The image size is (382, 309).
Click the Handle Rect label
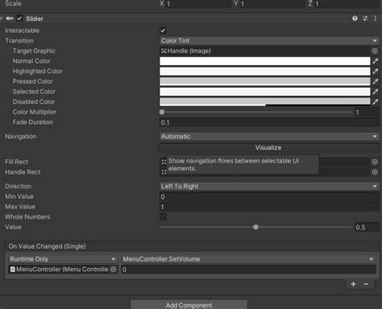pyautogui.click(x=23, y=172)
